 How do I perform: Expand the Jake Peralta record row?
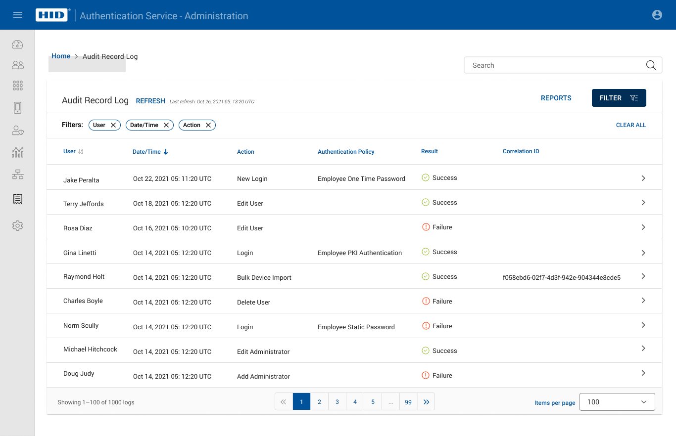coord(643,178)
